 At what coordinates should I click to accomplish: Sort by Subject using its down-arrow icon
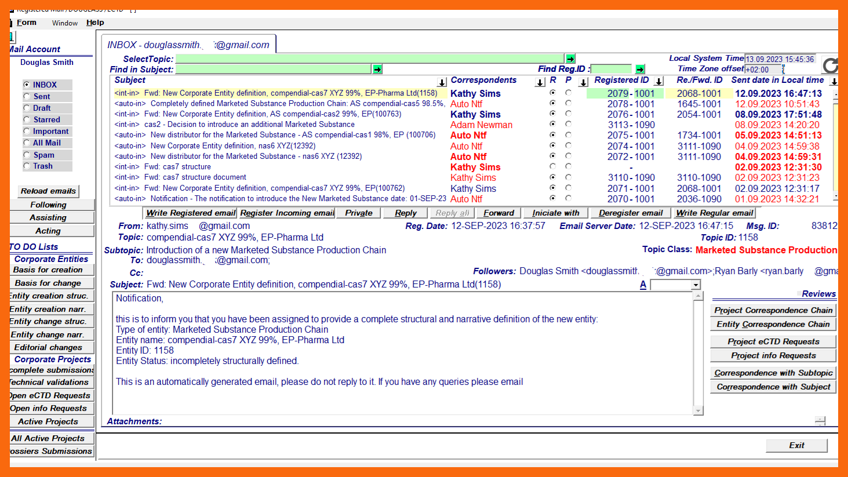click(442, 82)
